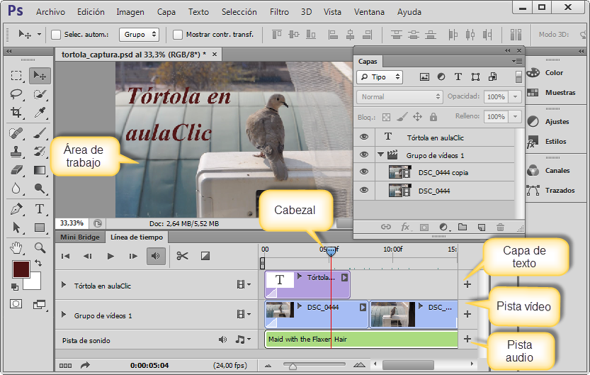Open the Archivo menu

(50, 12)
